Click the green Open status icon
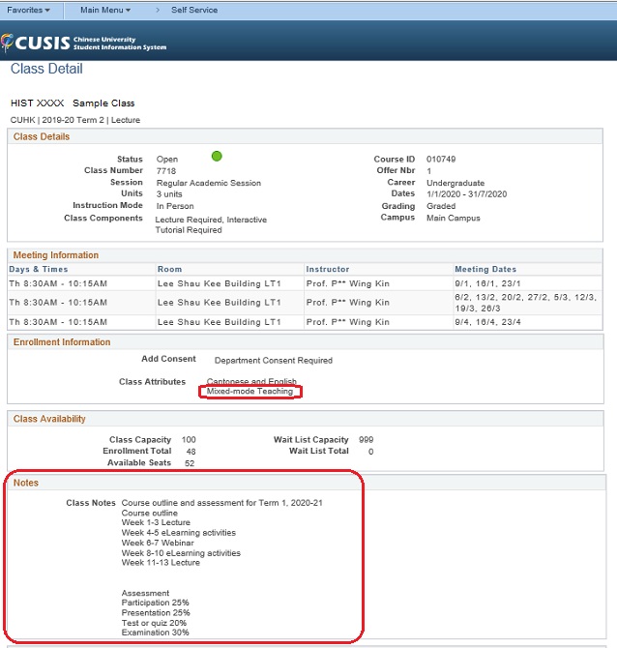 pos(217,156)
